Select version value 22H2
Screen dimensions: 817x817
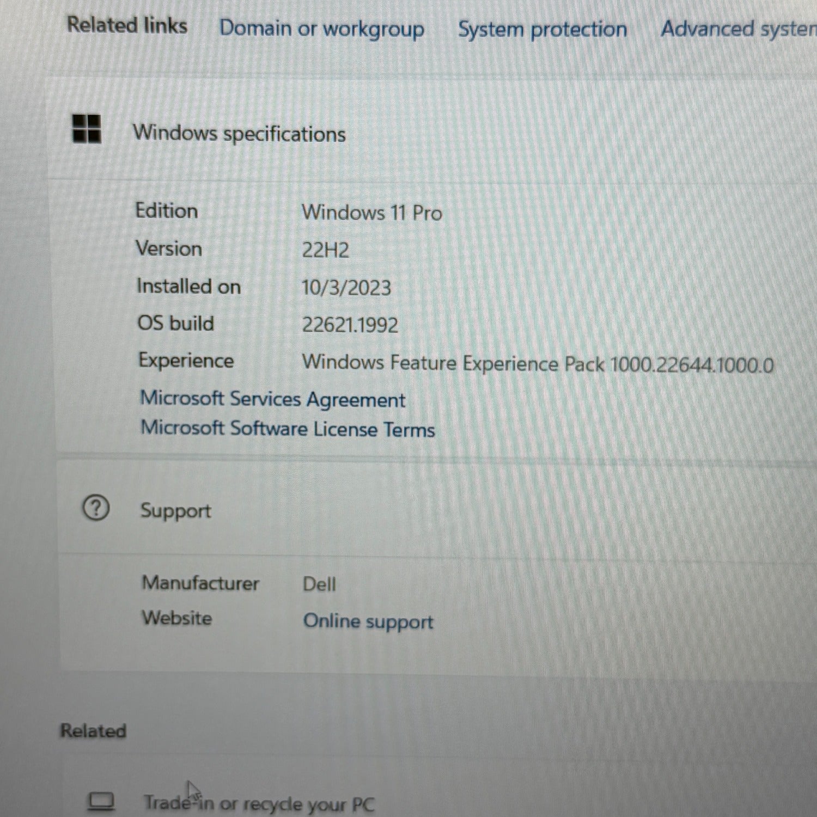point(325,250)
